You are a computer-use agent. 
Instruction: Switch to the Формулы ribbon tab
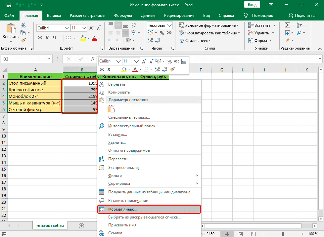[x=123, y=16]
